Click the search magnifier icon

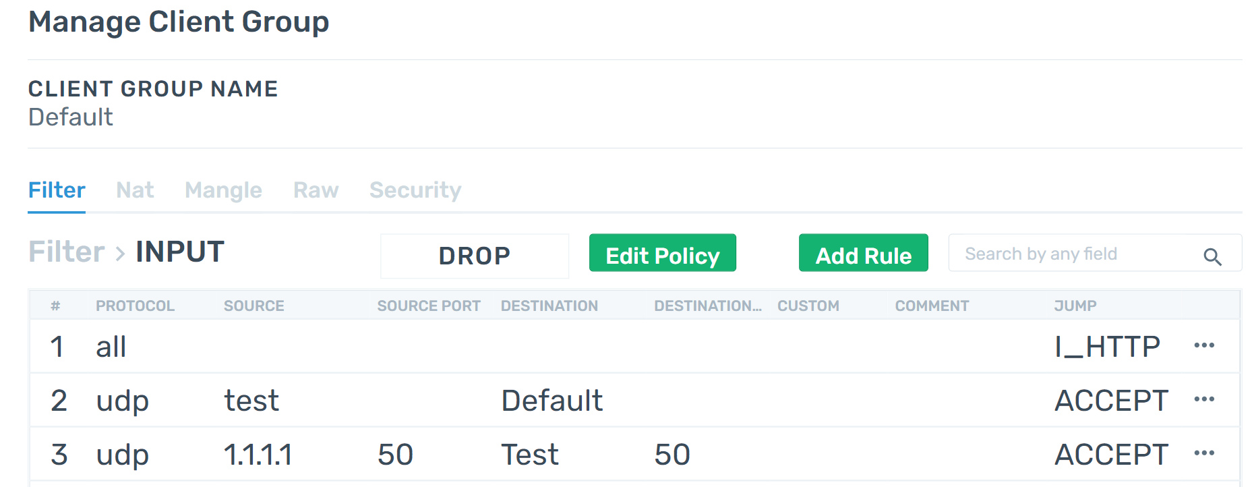coord(1212,256)
